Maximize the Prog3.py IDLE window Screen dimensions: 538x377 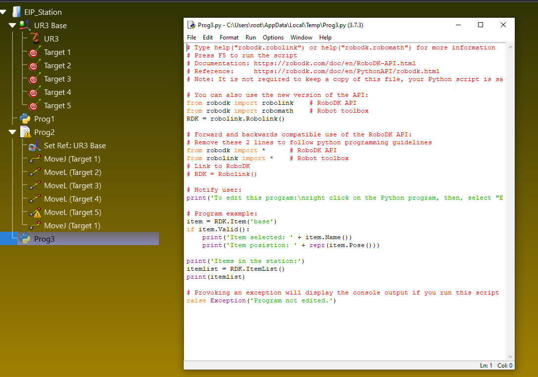click(481, 25)
